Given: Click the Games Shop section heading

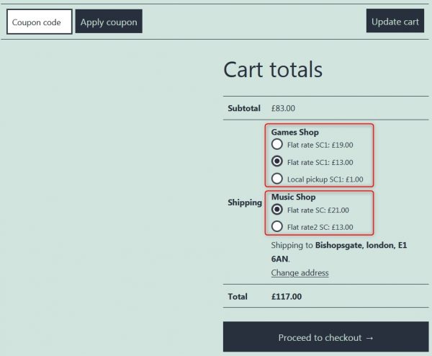Looking at the screenshot, I should (x=294, y=132).
